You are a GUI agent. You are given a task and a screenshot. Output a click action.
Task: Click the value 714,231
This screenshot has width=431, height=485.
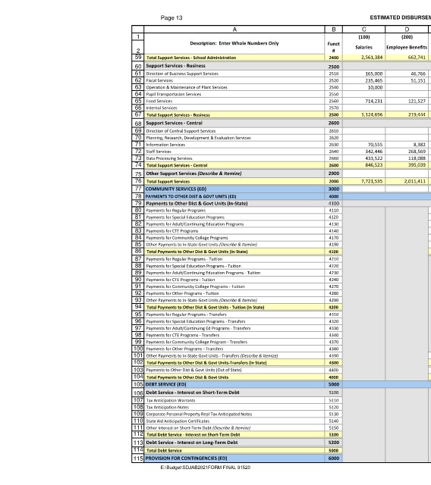[x=363, y=101]
